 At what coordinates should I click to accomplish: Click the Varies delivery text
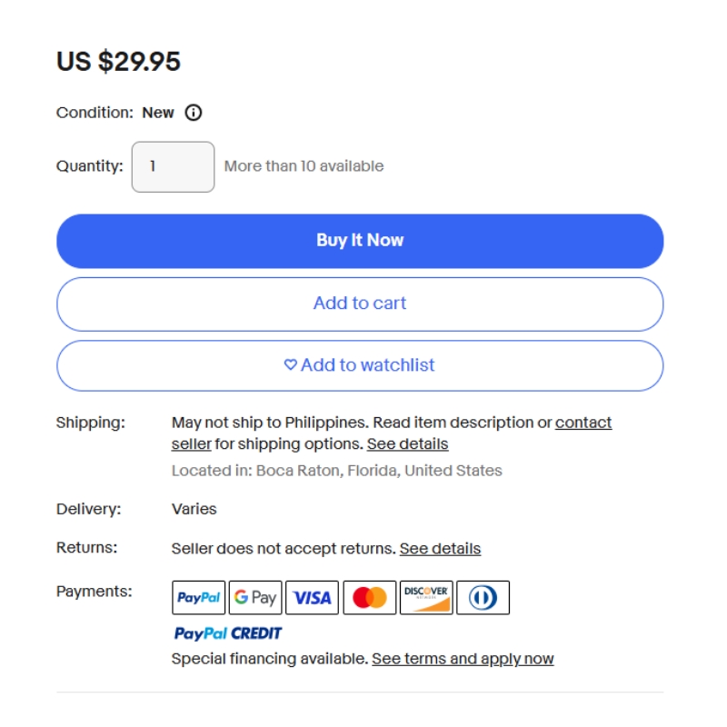click(x=194, y=509)
